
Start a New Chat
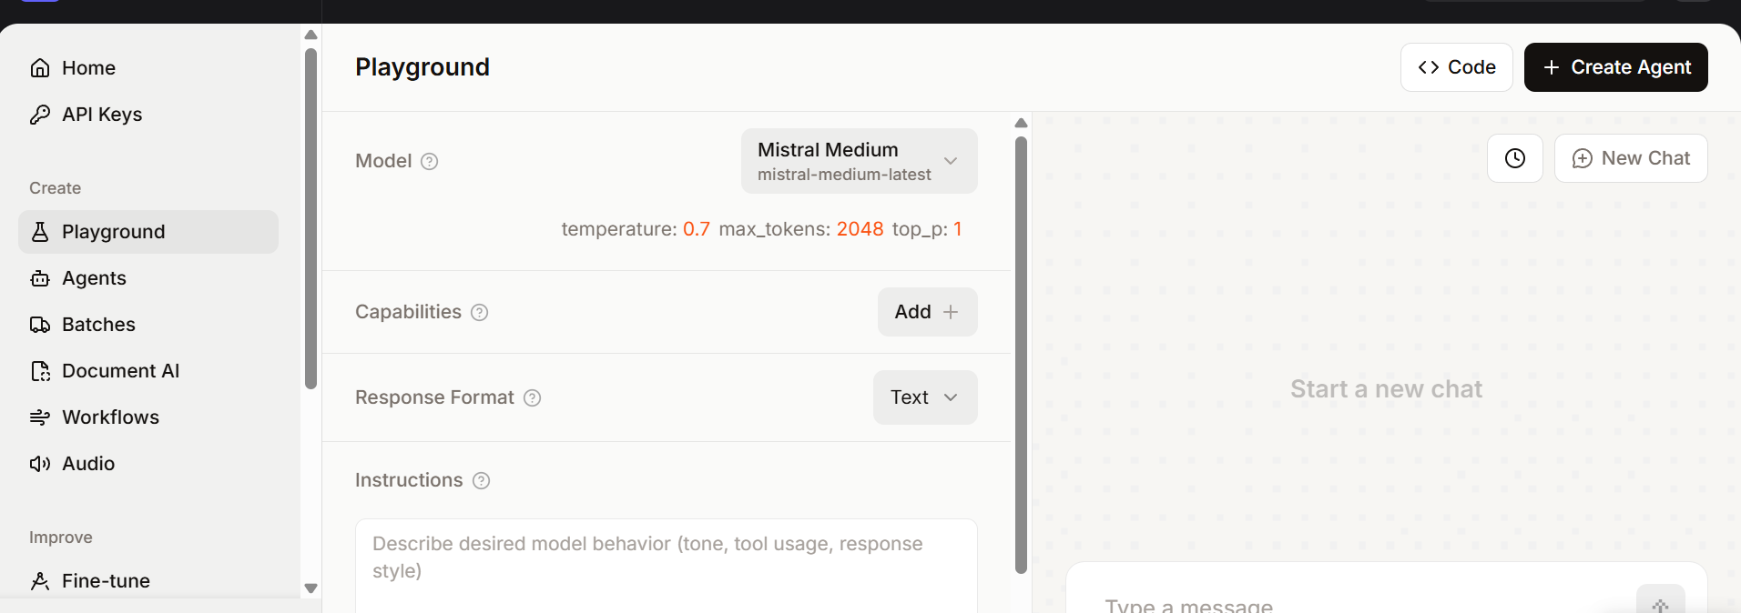point(1630,158)
